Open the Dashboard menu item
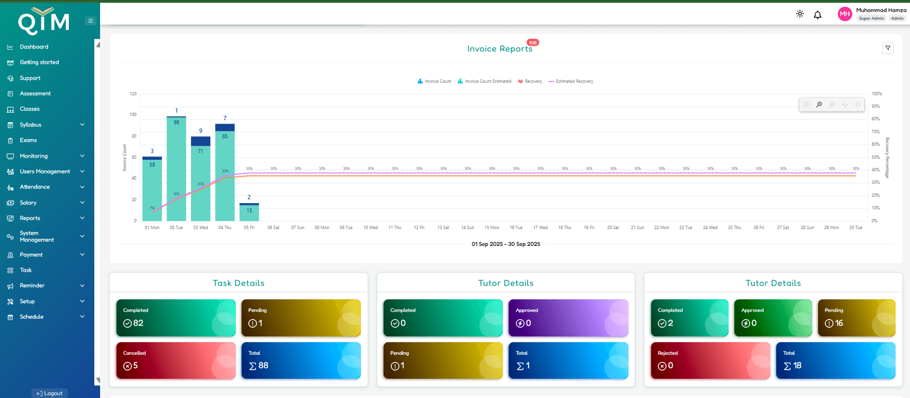 point(34,47)
